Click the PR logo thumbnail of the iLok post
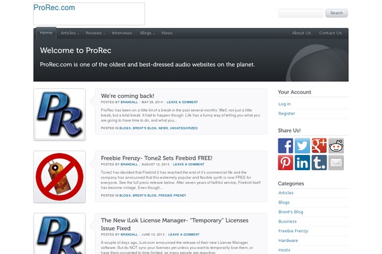 click(x=59, y=234)
